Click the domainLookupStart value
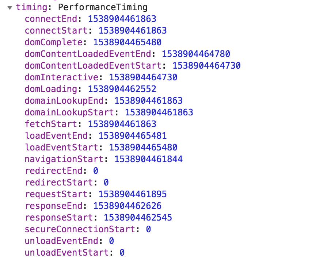This screenshot has width=312, height=260. point(159,112)
